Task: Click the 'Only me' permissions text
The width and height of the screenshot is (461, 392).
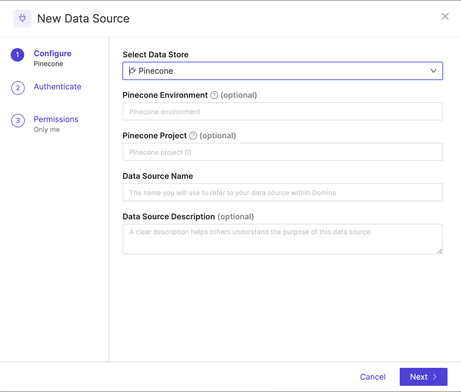Action: [x=47, y=130]
